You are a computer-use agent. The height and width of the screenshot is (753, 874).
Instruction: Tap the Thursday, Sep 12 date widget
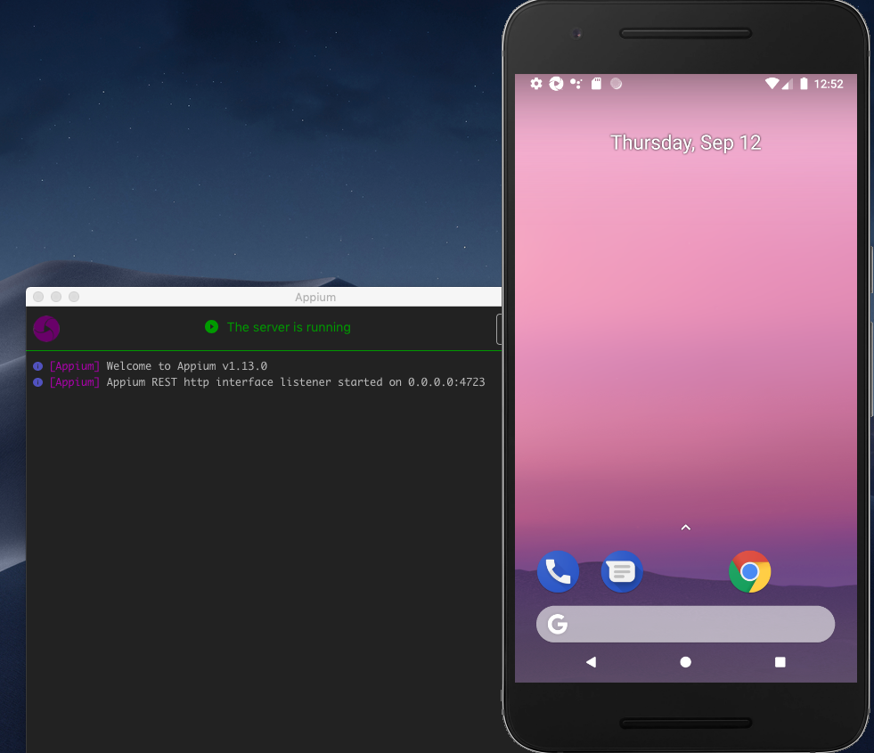[x=686, y=143]
